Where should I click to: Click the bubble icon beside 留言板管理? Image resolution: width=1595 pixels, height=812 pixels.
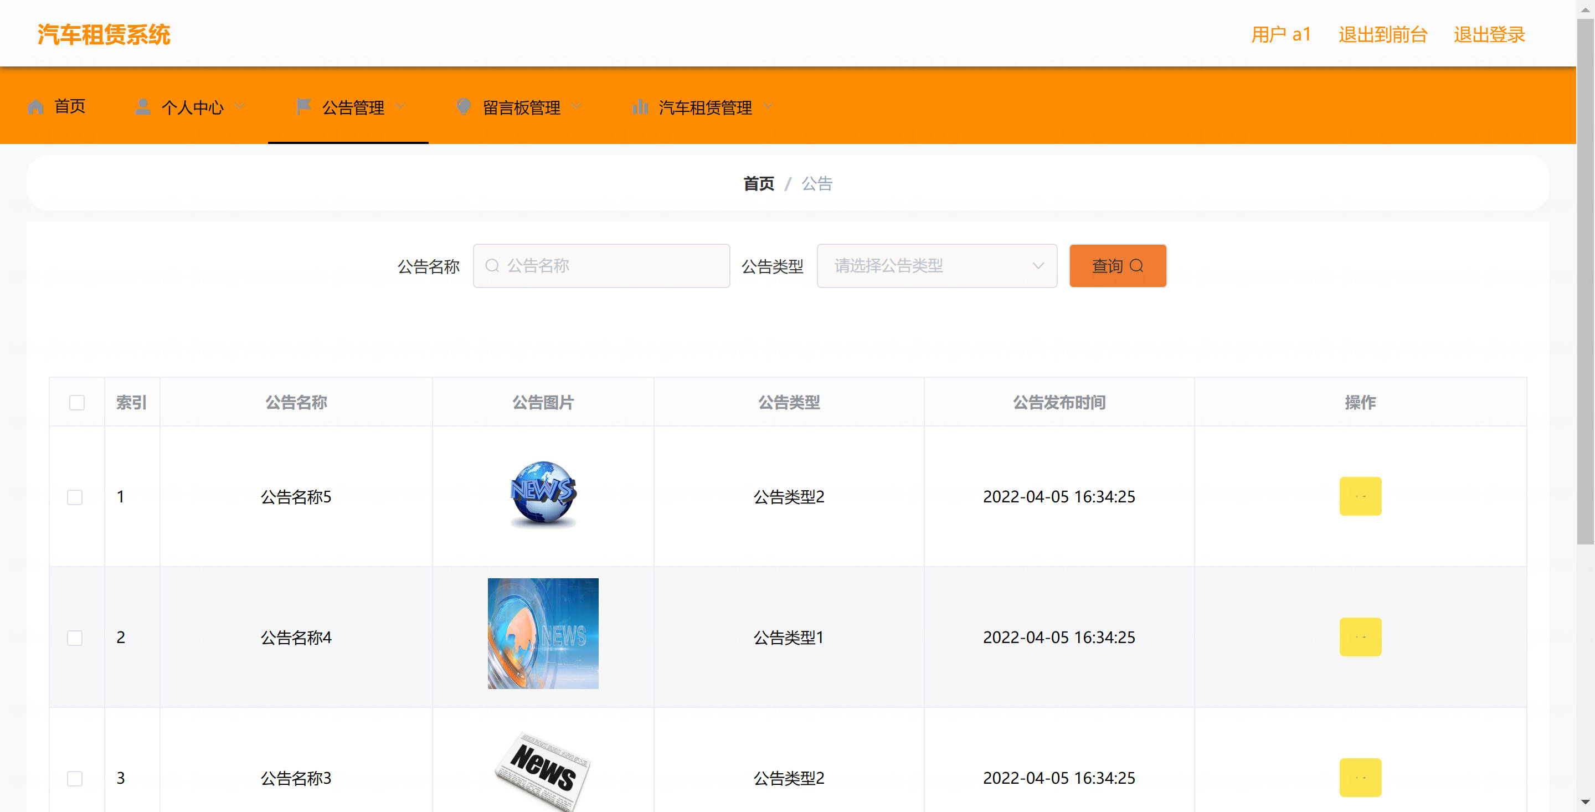[464, 107]
